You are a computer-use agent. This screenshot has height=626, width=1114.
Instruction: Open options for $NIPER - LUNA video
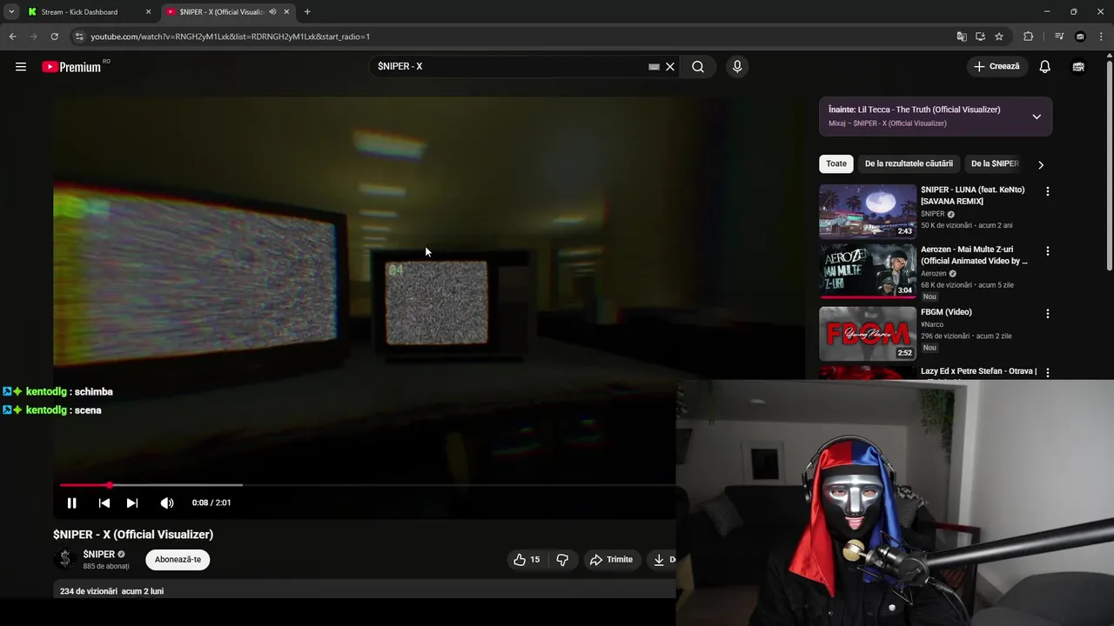pyautogui.click(x=1048, y=191)
